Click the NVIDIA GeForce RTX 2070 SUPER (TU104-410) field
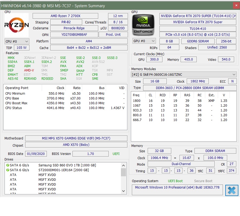Image resolution: width=240 pixels, height=216 pixels. [x=198, y=16]
